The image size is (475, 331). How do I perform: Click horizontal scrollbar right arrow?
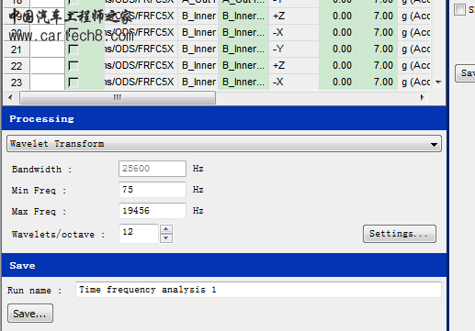423,98
